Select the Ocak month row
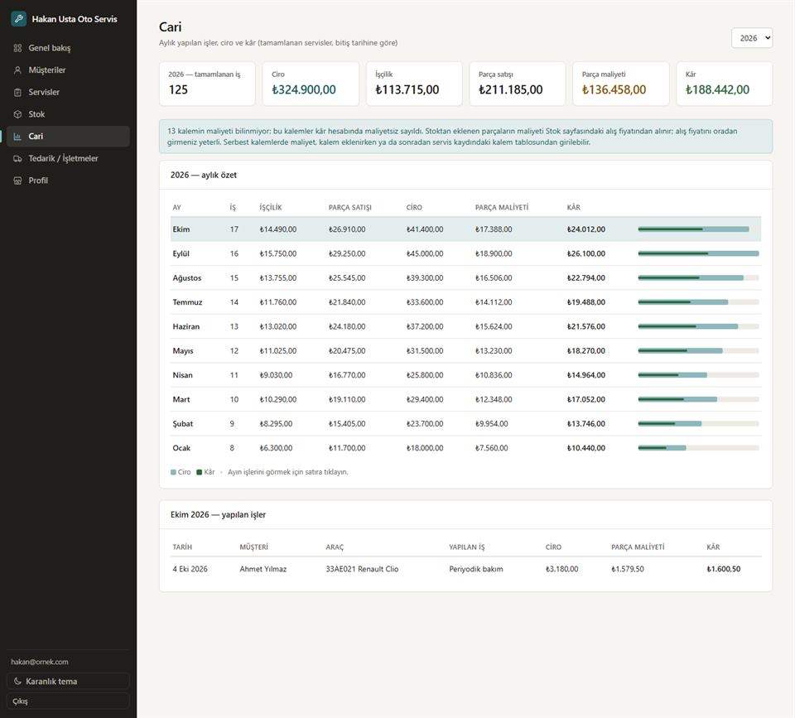This screenshot has height=718, width=795. pos(466,448)
